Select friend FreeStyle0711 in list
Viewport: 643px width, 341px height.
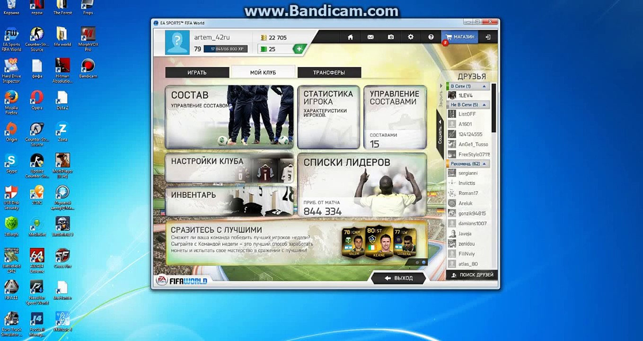point(468,154)
